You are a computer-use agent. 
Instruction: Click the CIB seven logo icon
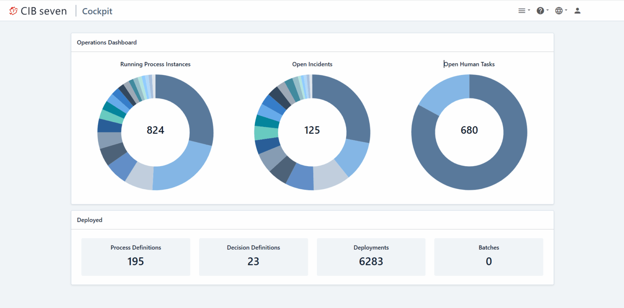[x=13, y=11]
